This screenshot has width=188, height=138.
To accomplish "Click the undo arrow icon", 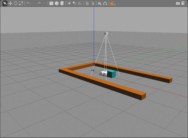I will click(28, 3).
